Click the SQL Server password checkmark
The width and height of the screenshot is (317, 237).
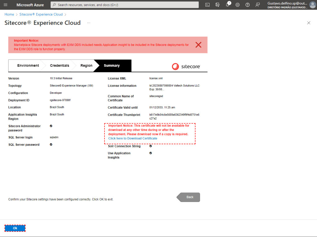click(51, 145)
